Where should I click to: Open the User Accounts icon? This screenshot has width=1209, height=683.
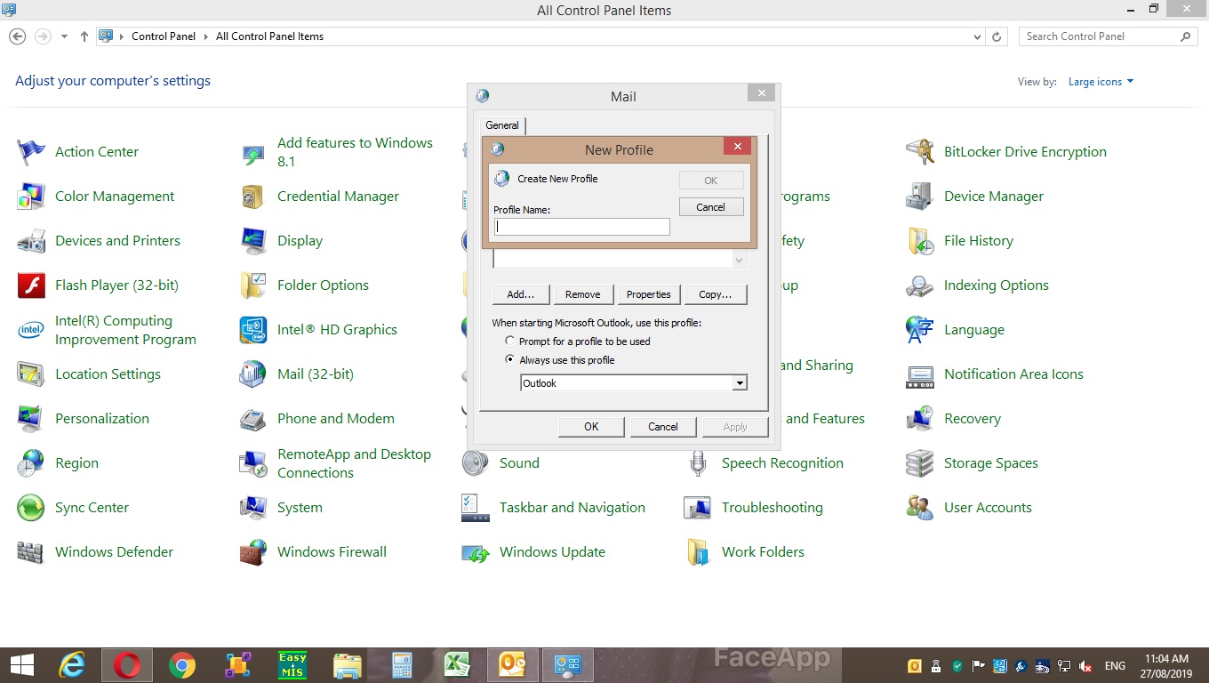(x=920, y=508)
